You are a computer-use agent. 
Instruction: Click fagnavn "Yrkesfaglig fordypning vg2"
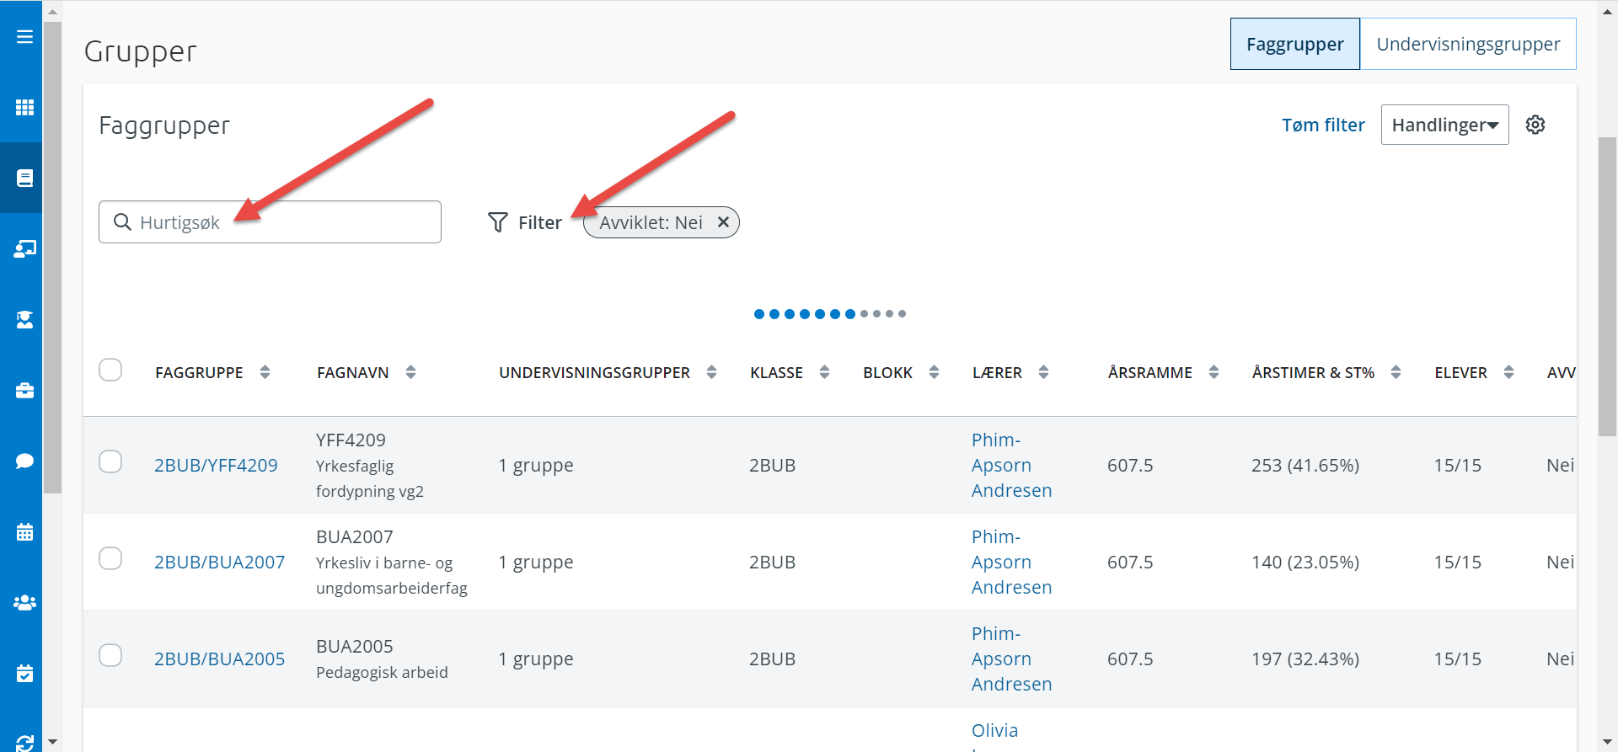click(370, 478)
